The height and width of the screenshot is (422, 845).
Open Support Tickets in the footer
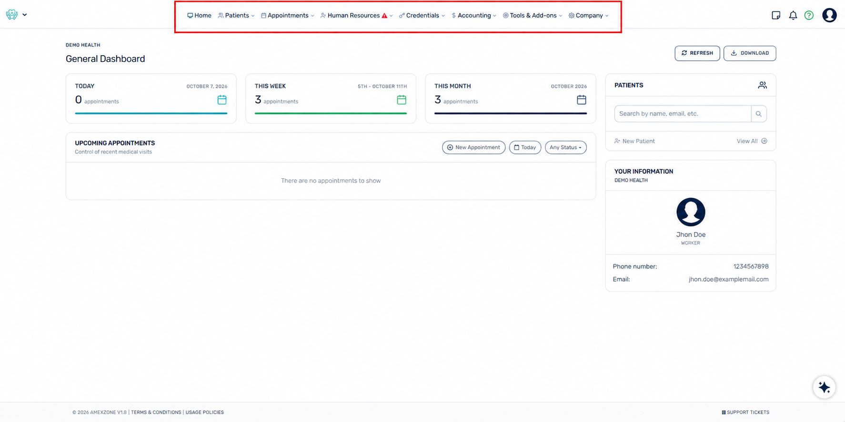(x=745, y=412)
